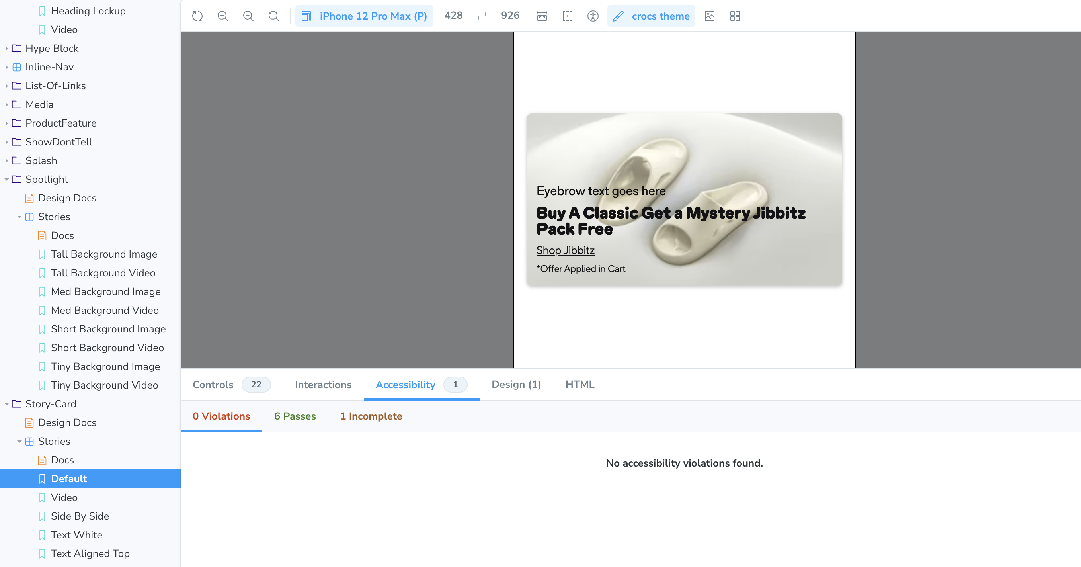Change the story background image setting

pos(710,16)
